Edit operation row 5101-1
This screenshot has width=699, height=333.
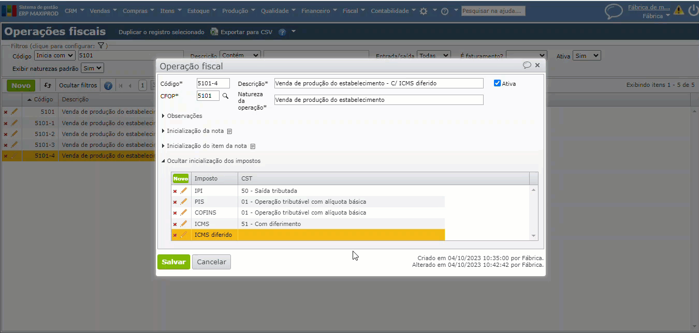[x=14, y=123]
